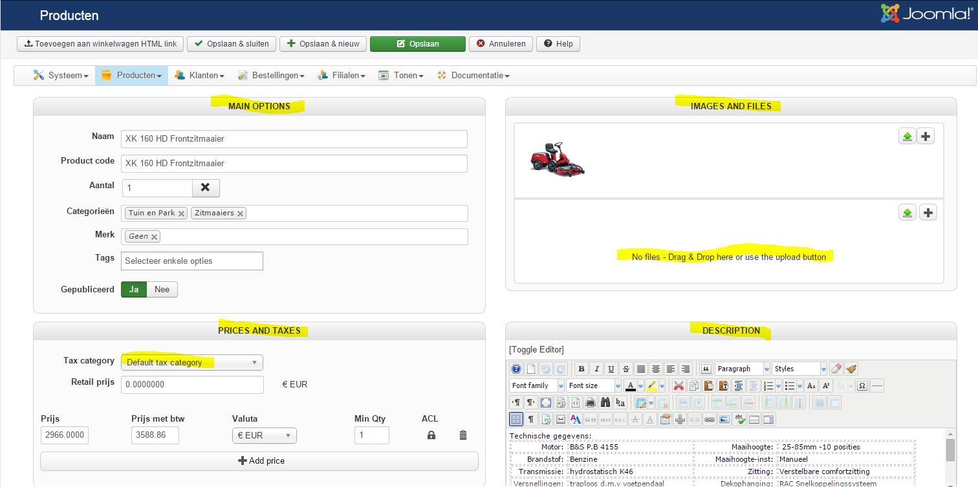Open the Font family dropdown

click(x=536, y=385)
